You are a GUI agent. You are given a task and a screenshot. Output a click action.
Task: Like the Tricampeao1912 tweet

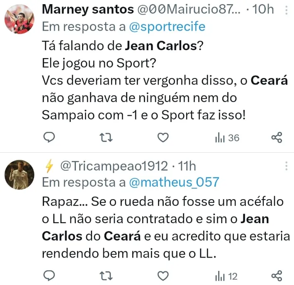(x=164, y=275)
